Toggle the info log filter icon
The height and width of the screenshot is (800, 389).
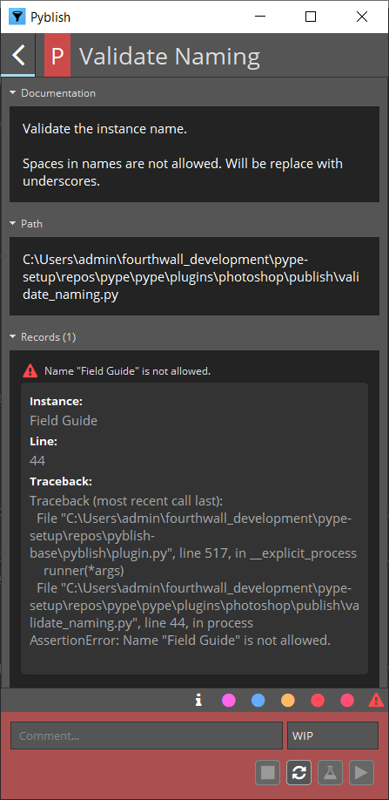pos(199,701)
